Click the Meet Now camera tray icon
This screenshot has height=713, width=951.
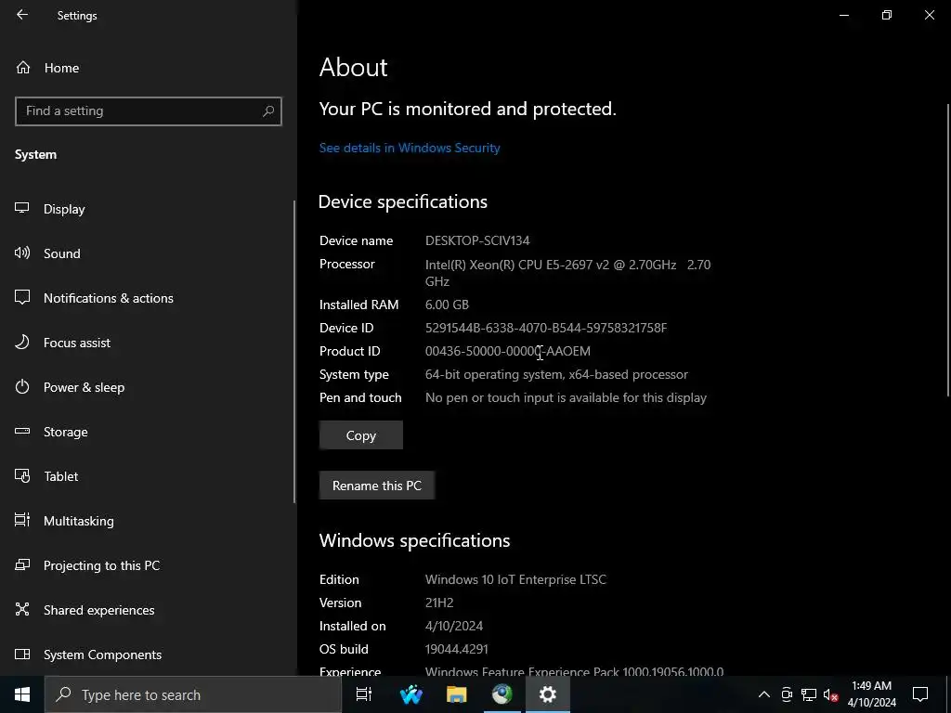click(787, 694)
